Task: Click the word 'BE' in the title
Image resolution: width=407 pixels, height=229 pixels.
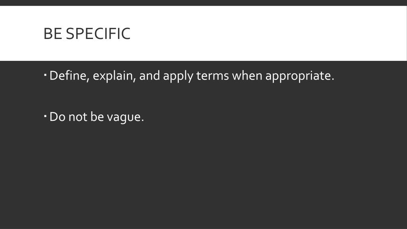Action: [53, 34]
